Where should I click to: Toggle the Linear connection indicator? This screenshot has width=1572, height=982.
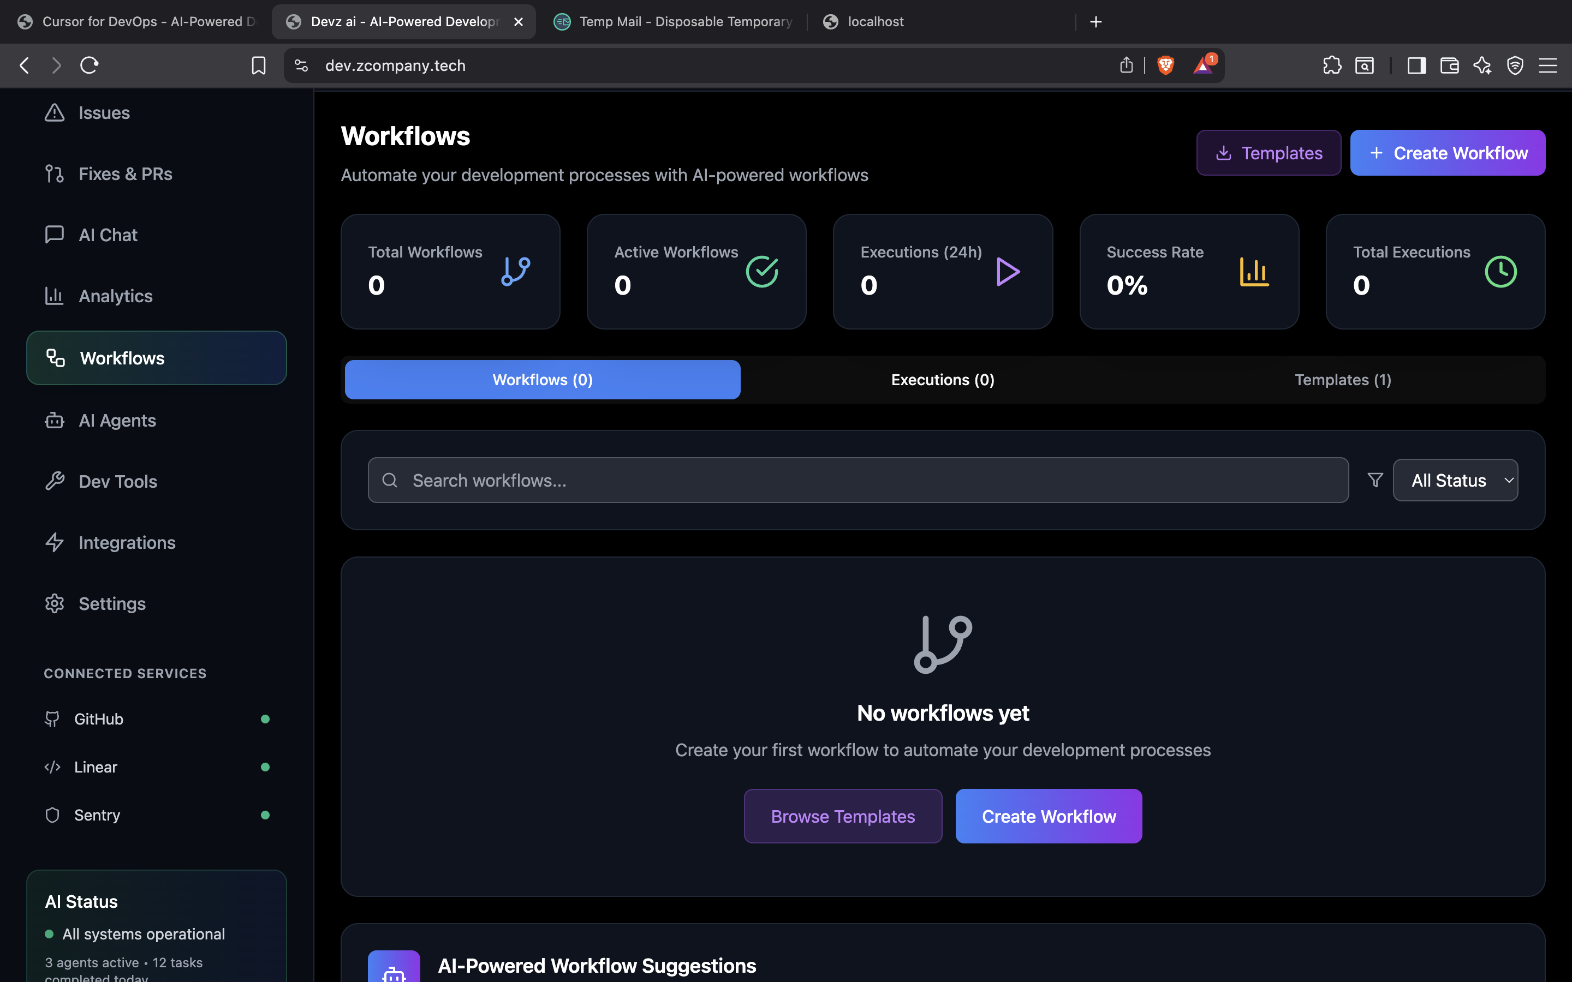(x=266, y=767)
